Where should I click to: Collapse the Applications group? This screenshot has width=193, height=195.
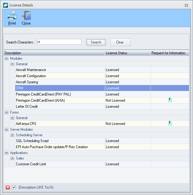click(x=7, y=153)
